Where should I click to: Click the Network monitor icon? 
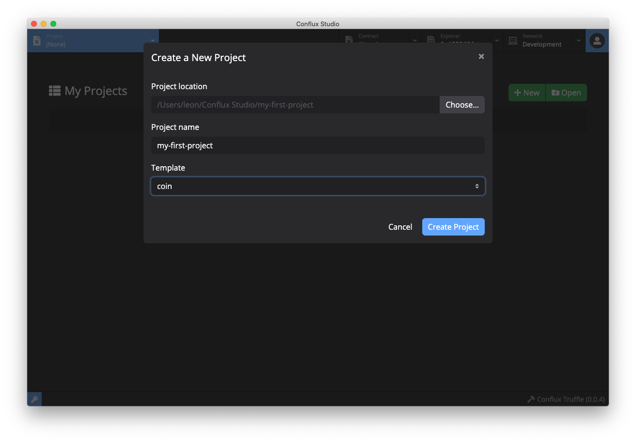click(512, 41)
